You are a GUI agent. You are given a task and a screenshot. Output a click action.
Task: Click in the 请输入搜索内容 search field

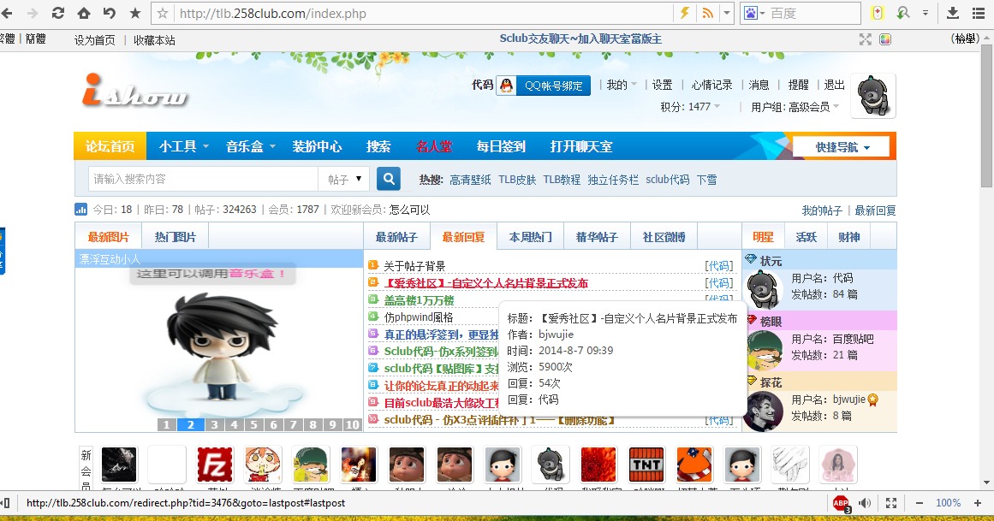pos(203,180)
